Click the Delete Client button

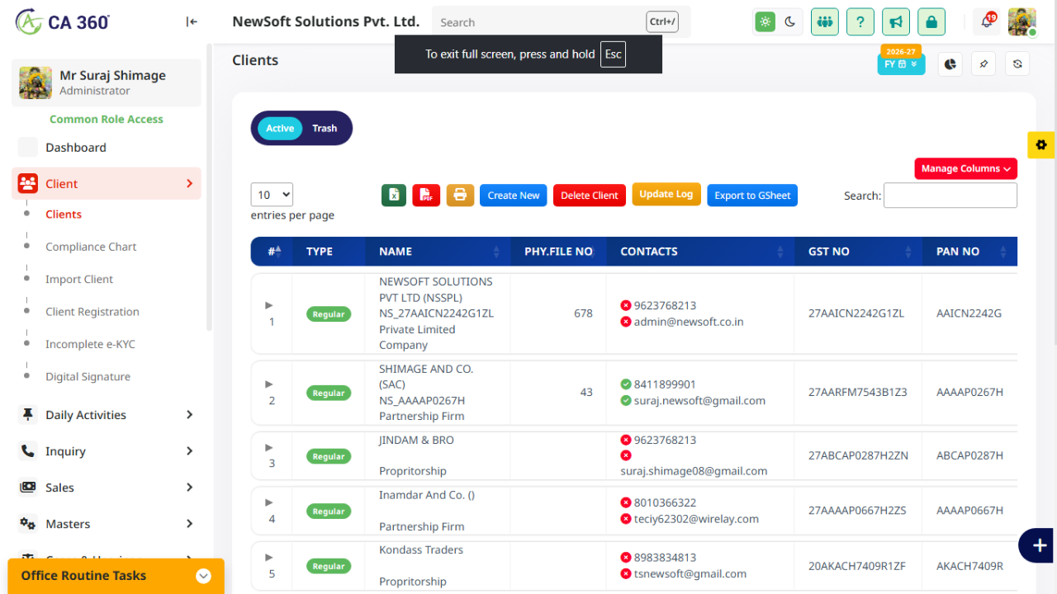click(590, 195)
